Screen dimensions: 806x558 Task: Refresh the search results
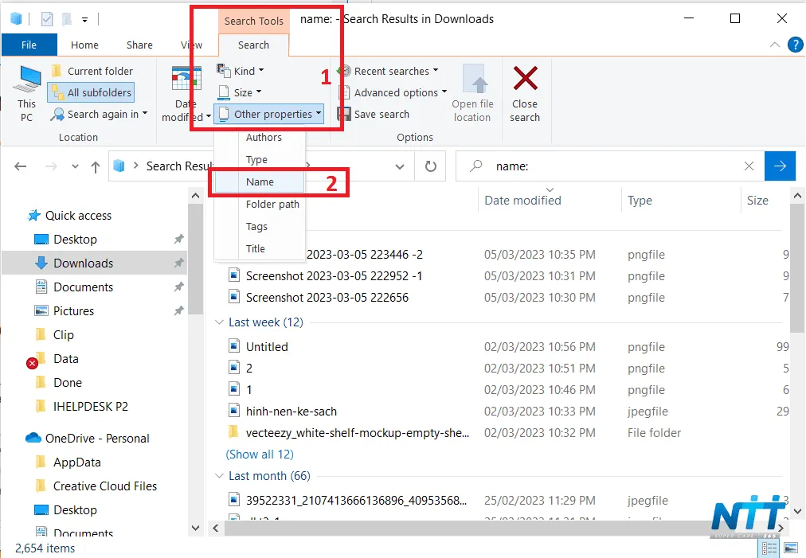430,166
